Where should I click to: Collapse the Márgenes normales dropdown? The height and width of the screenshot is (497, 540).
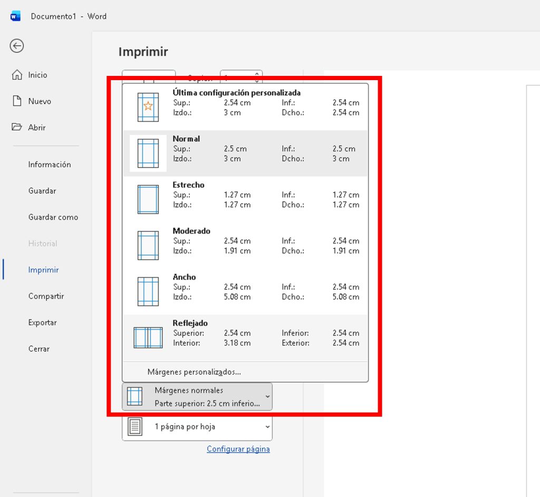197,396
